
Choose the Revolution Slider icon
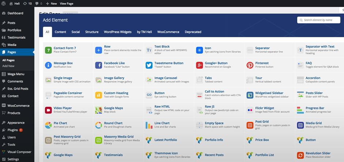point(300,155)
